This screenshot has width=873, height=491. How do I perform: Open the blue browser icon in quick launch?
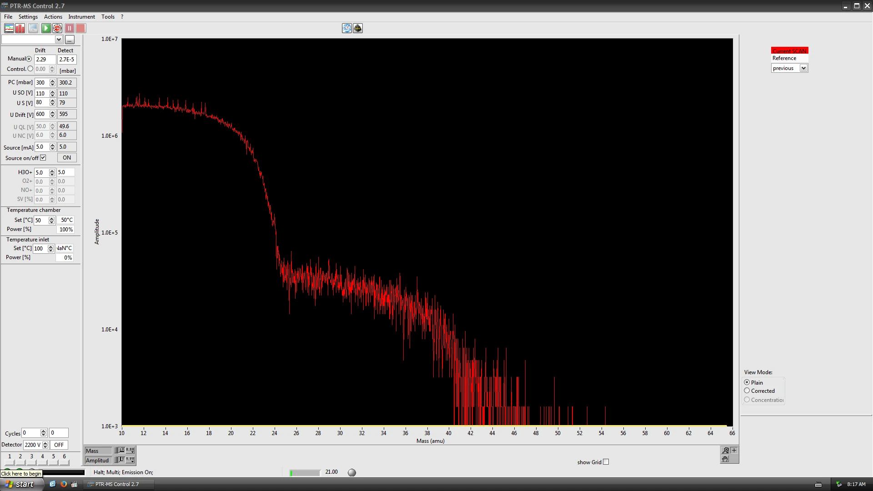coord(53,484)
